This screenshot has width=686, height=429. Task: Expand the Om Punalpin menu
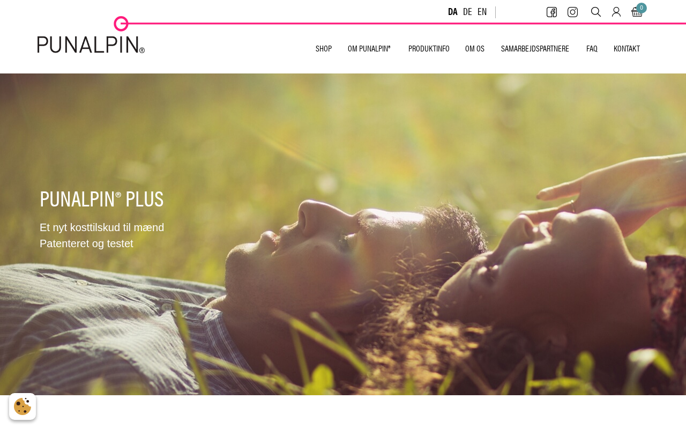369,49
